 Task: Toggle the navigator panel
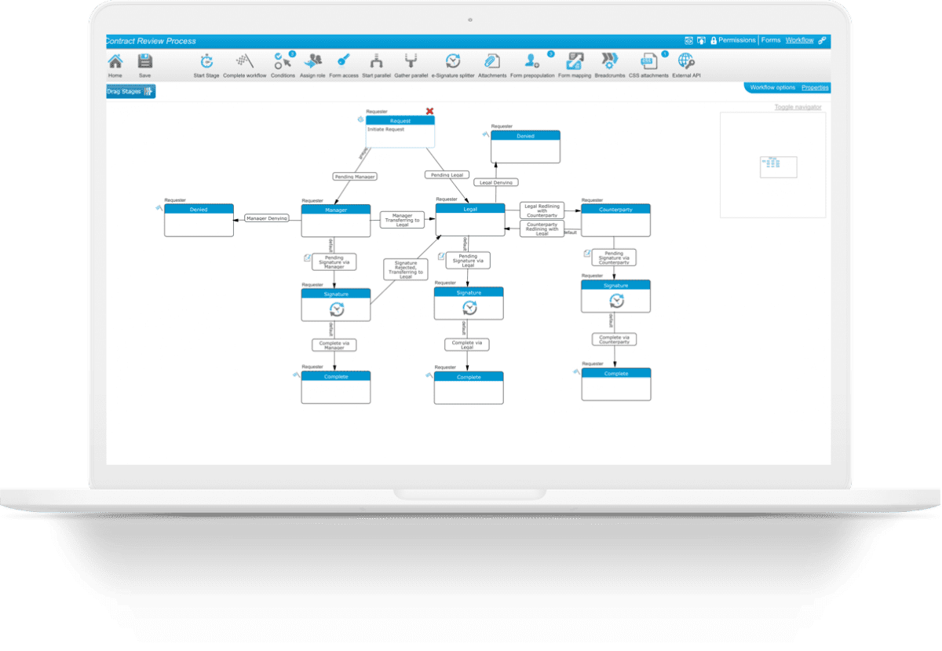798,106
